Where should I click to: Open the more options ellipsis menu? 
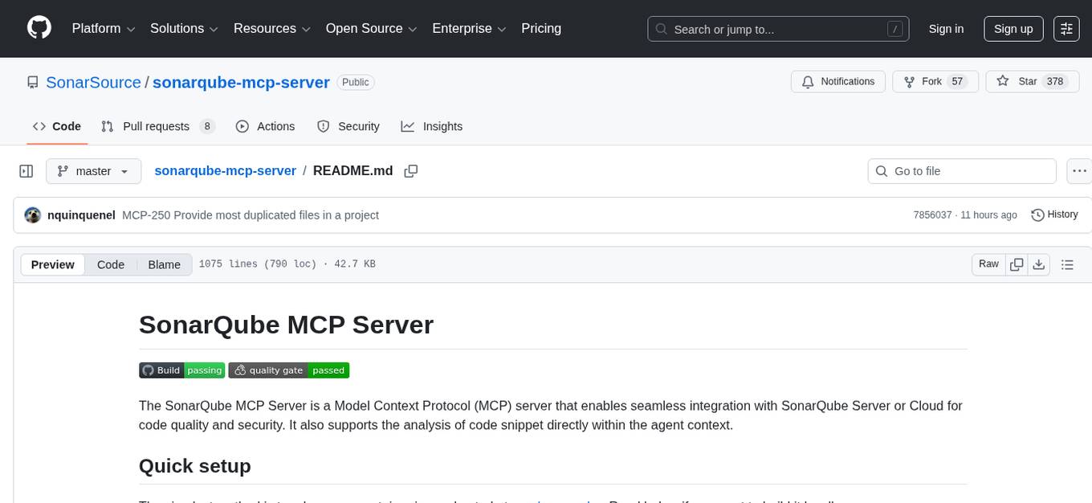[x=1079, y=170]
